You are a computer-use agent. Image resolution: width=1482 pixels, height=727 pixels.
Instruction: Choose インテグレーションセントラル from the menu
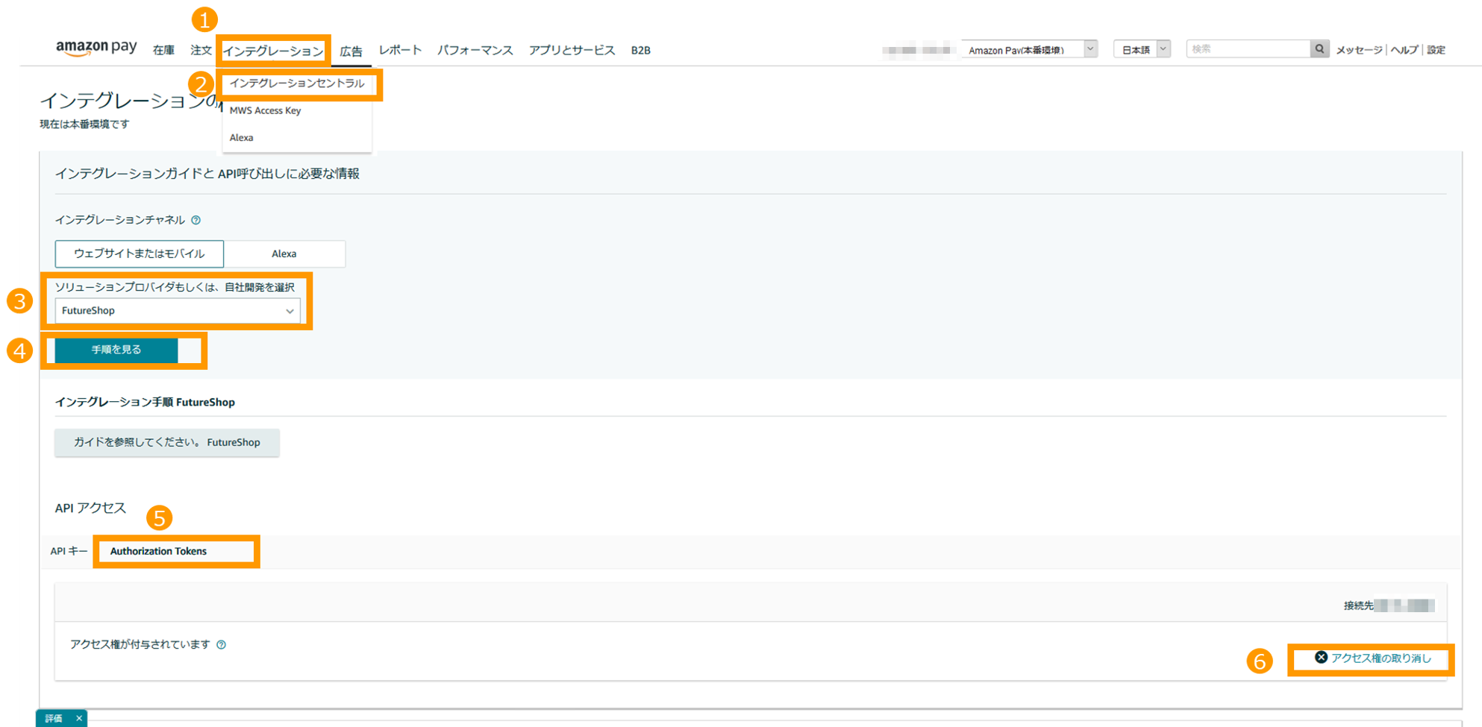pyautogui.click(x=297, y=84)
